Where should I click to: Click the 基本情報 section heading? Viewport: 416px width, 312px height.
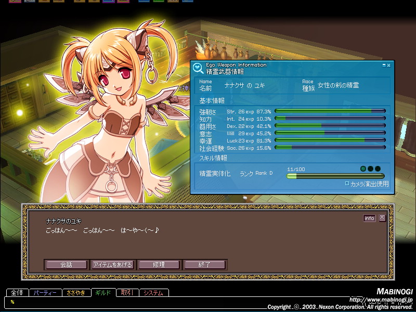212,100
